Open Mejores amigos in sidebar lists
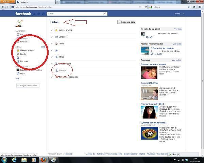Screen dimensions: 204x163 27,51
